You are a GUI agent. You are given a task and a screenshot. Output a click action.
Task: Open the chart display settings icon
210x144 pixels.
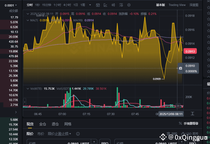[x=121, y=5]
